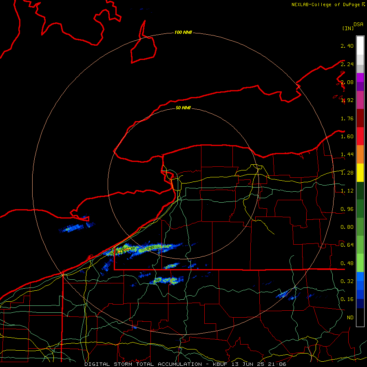Click the 0.32 value on the color scale
This screenshot has height=367, width=367.
click(347, 281)
